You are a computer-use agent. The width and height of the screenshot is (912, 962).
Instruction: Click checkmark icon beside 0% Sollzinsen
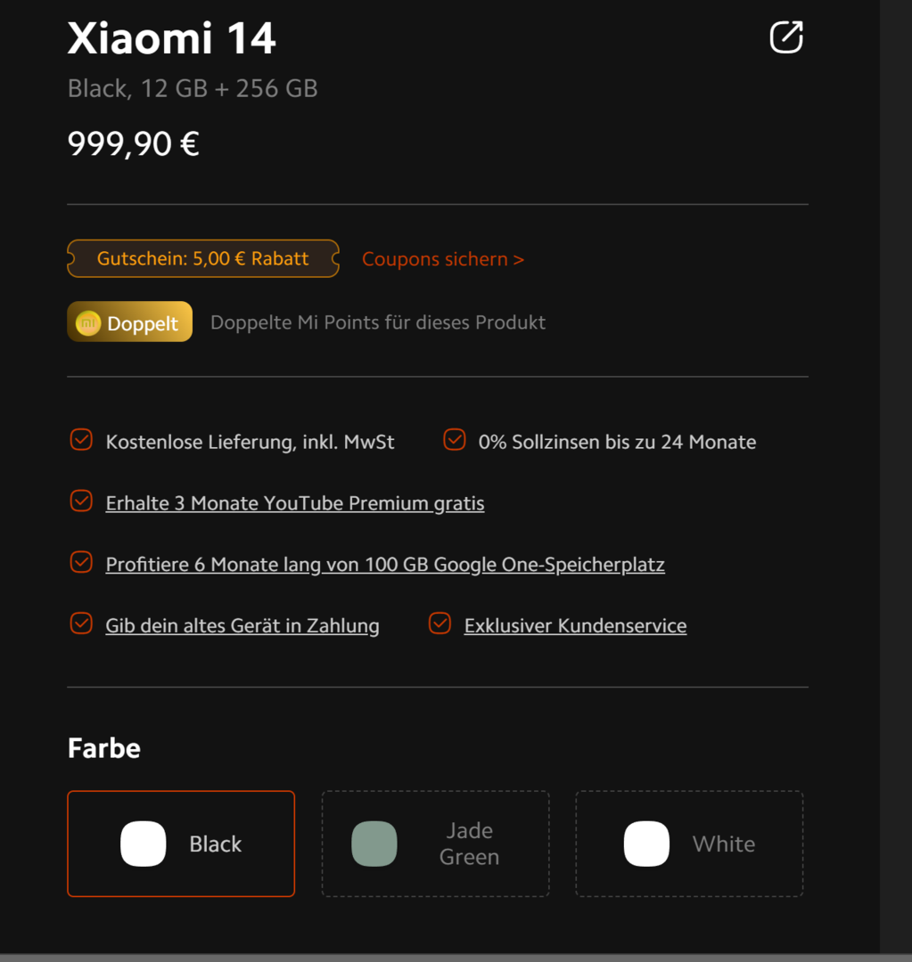pos(455,440)
